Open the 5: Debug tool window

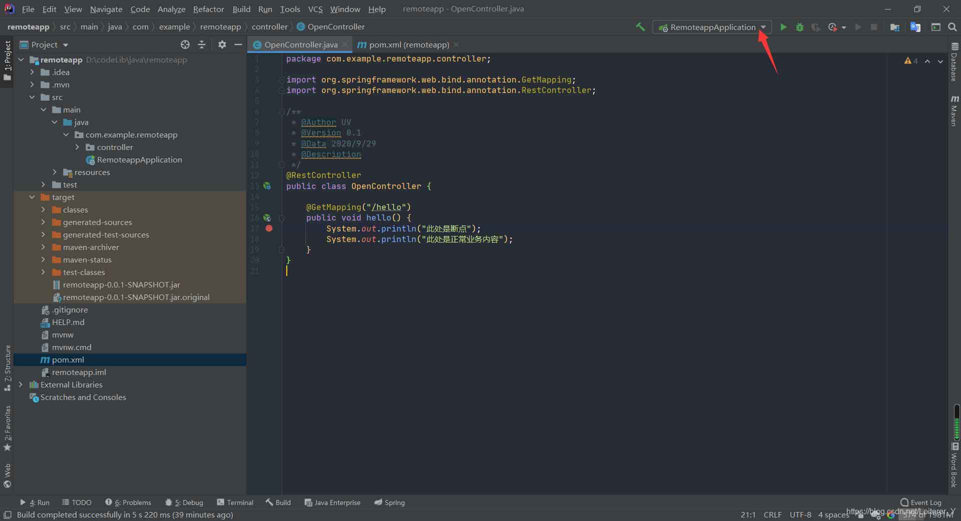click(184, 502)
